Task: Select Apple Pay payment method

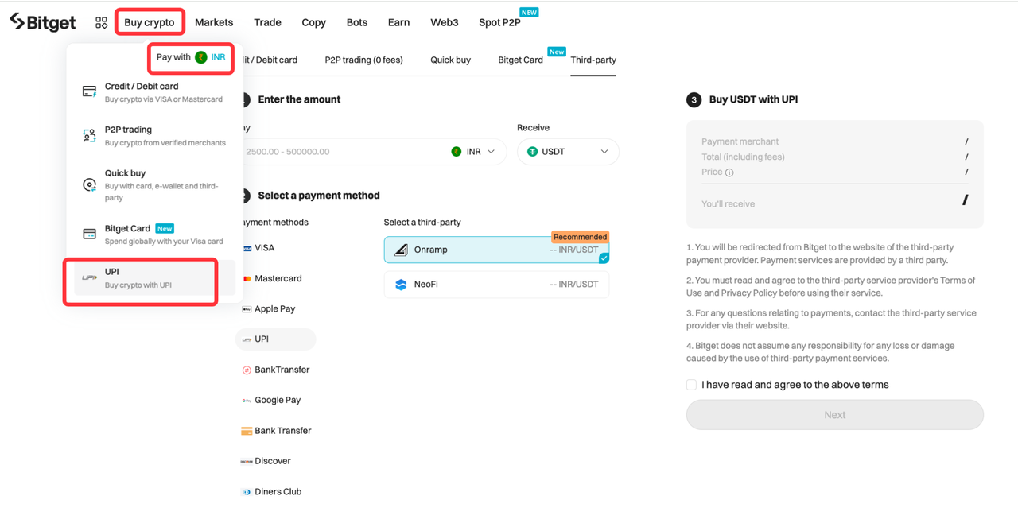Action: tap(275, 309)
